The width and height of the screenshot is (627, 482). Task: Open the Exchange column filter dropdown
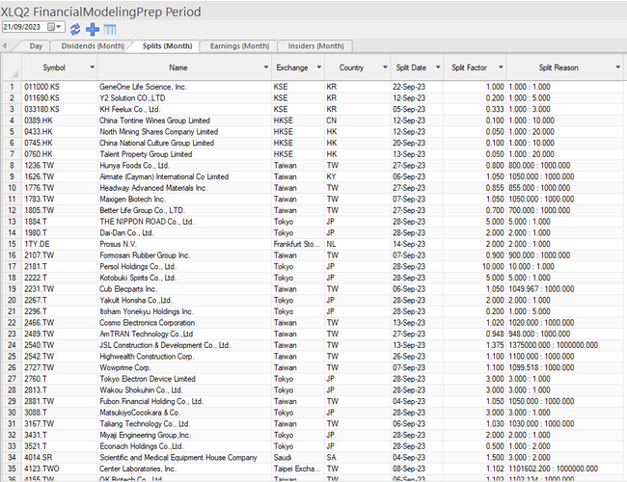click(x=318, y=67)
